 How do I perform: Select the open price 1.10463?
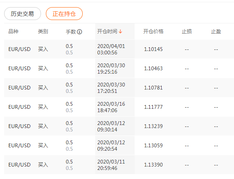pos(153,68)
